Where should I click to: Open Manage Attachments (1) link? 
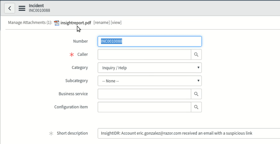[x=30, y=23]
